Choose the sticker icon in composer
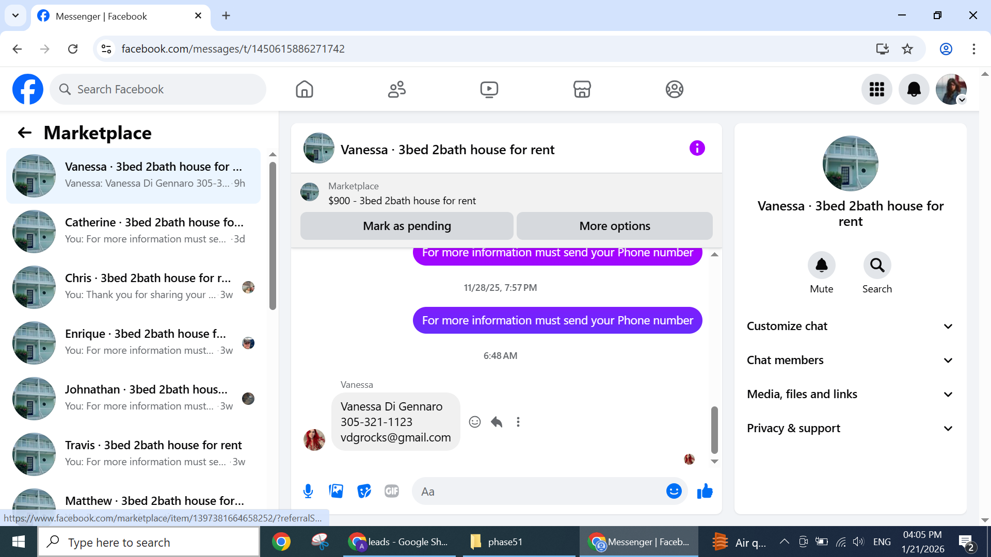 [x=364, y=491]
